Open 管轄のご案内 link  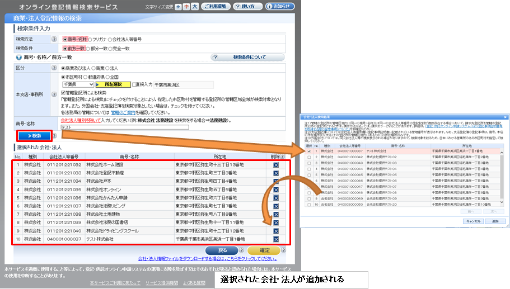click(x=123, y=113)
